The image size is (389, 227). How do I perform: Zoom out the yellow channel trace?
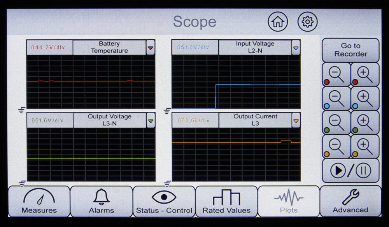coord(336,146)
